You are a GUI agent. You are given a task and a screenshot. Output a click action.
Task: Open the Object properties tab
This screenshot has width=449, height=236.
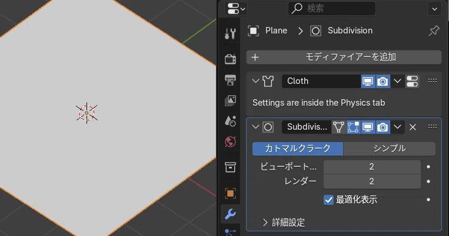pos(230,193)
